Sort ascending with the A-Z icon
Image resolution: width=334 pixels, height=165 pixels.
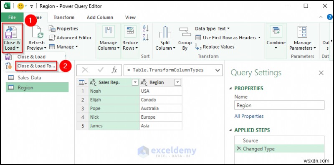coord(146,28)
